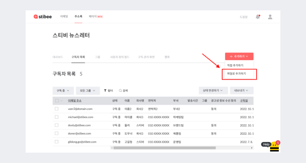Open the 내보내기 export dropdown
The height and width of the screenshot is (163, 306).
[241, 91]
